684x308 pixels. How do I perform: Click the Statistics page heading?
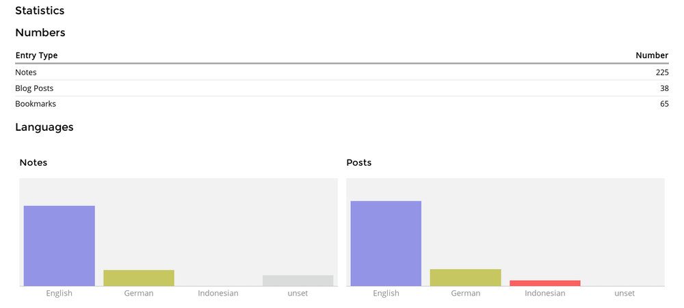(x=40, y=11)
